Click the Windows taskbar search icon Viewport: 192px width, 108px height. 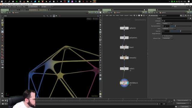[x=5, y=1]
